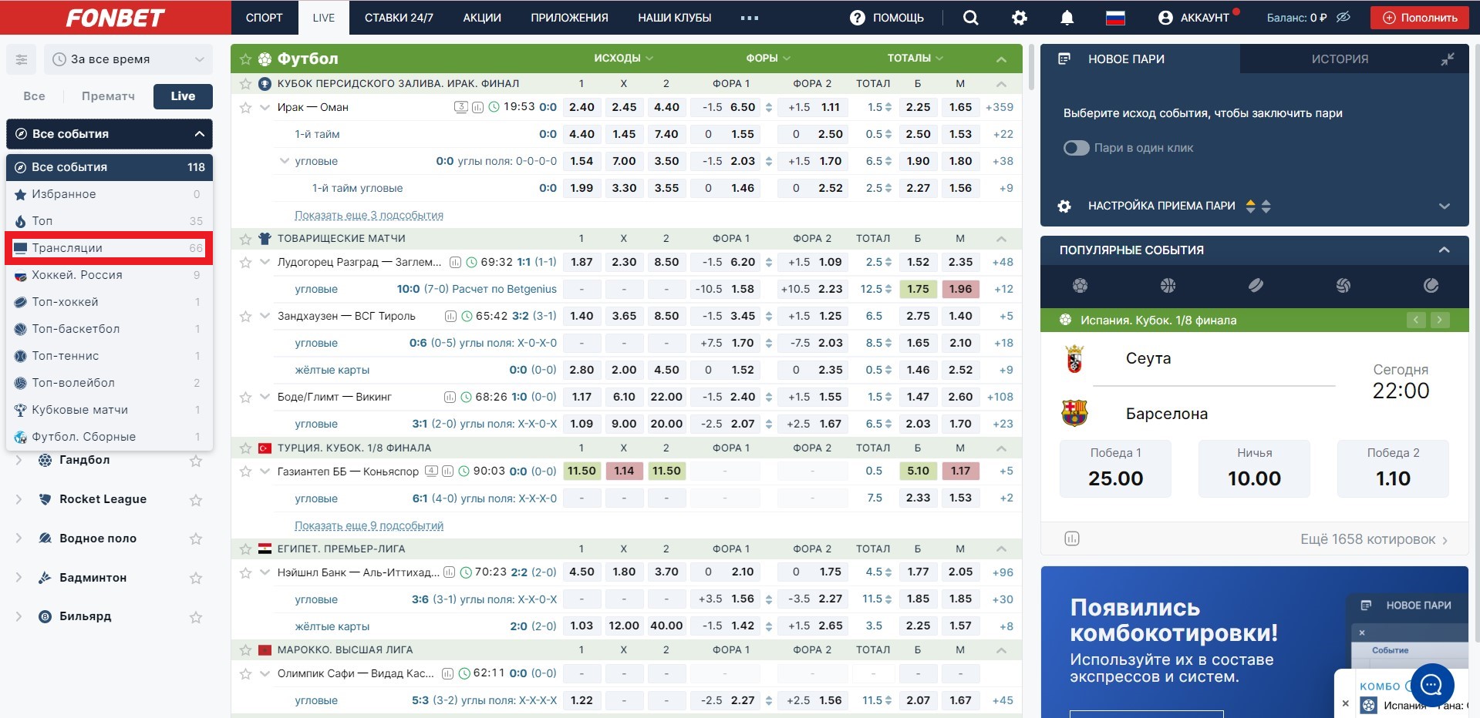Screen dimensions: 1480x718
Task: Select the Прематч filter option
Action: [x=108, y=96]
